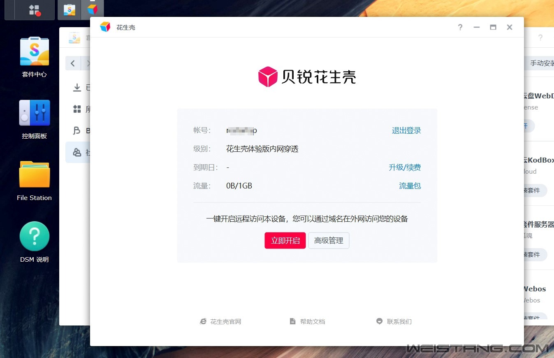Visit the 花生壳官网 link

[x=226, y=321]
